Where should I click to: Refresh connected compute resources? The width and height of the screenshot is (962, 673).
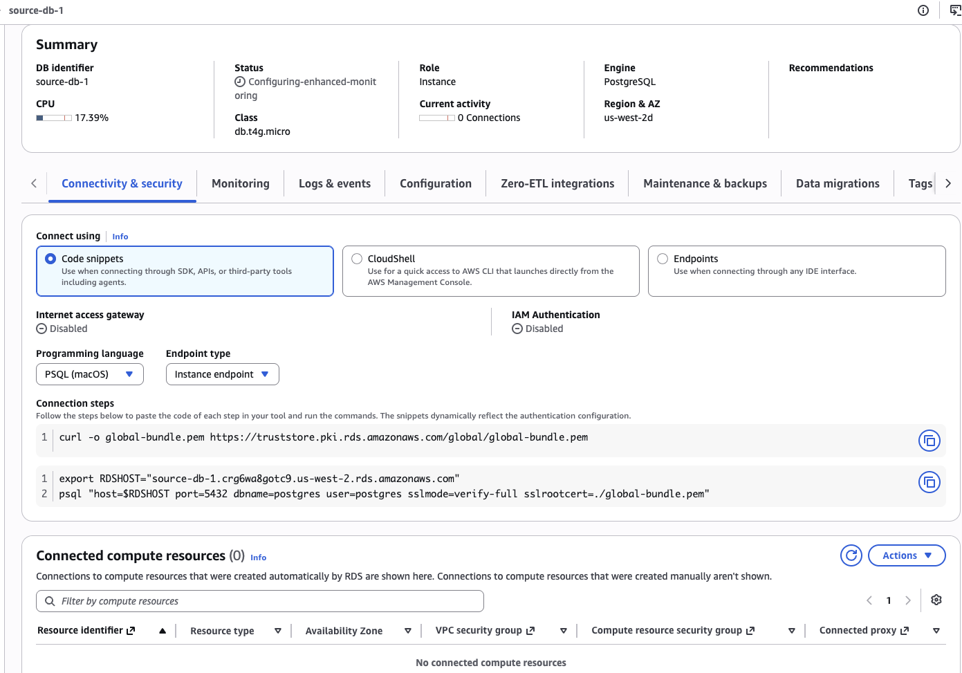(851, 555)
